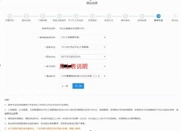Viewport: 181px width, 131px height.
Task: Click the 家庭主要成员 step check icon
Action: point(59,16)
